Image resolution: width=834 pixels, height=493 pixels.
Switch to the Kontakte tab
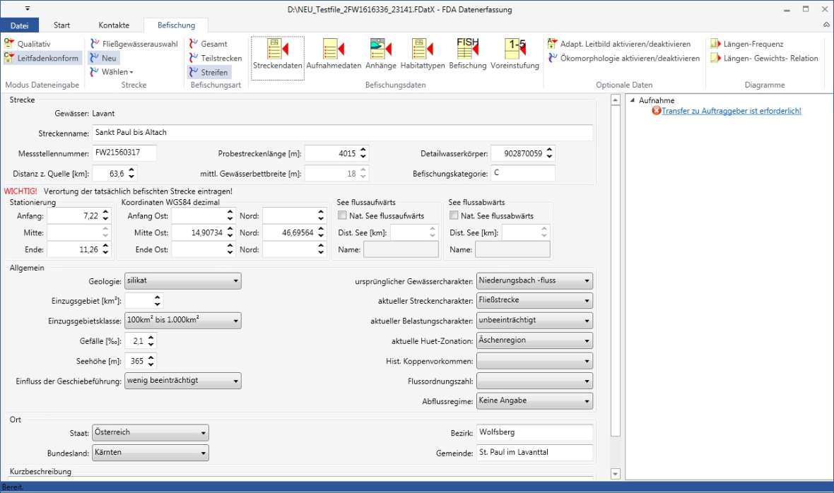[x=114, y=25]
